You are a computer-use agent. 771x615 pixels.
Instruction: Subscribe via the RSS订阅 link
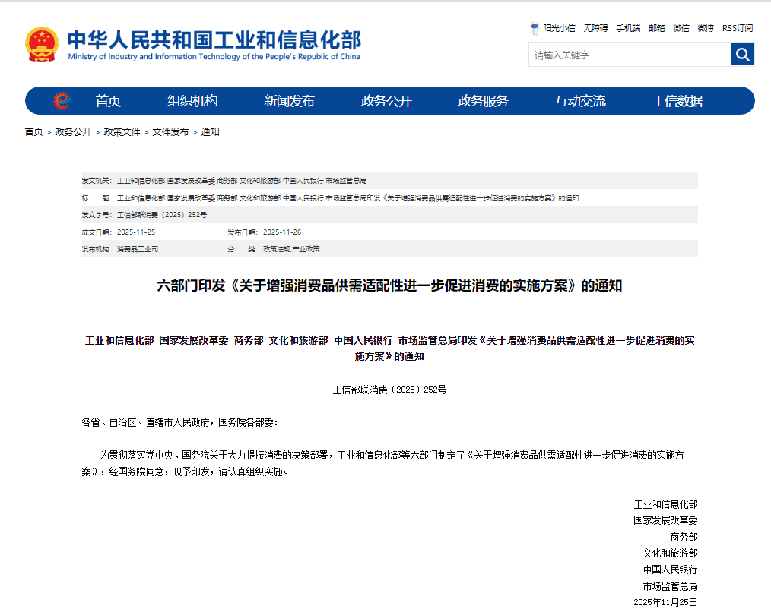pyautogui.click(x=737, y=28)
